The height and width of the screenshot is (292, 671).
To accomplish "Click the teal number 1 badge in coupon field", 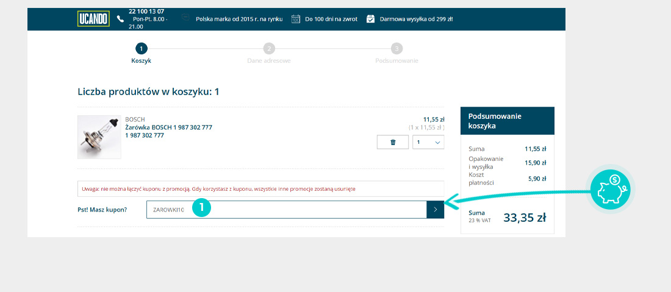I will click(x=201, y=208).
